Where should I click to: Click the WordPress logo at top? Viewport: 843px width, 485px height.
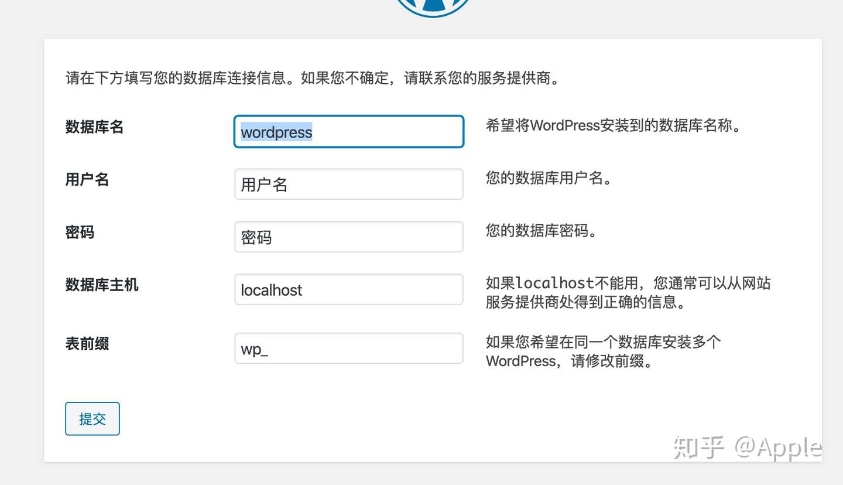pyautogui.click(x=433, y=8)
